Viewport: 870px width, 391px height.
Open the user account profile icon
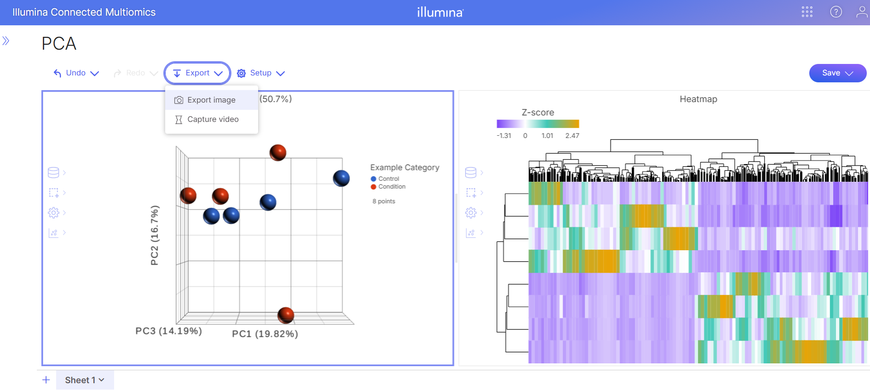click(861, 12)
